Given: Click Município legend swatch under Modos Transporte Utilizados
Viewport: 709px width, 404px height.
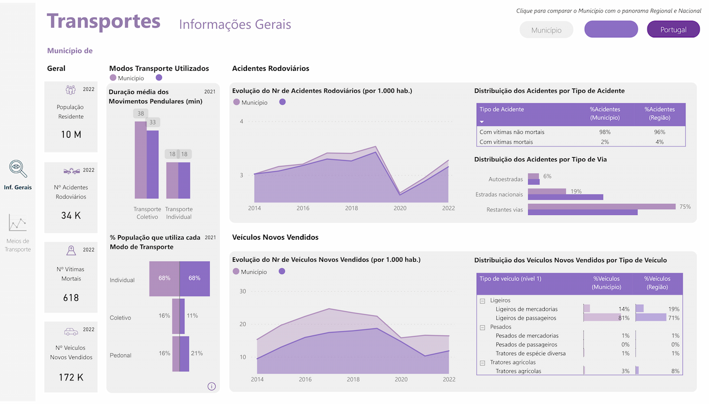Looking at the screenshot, I should 113,78.
